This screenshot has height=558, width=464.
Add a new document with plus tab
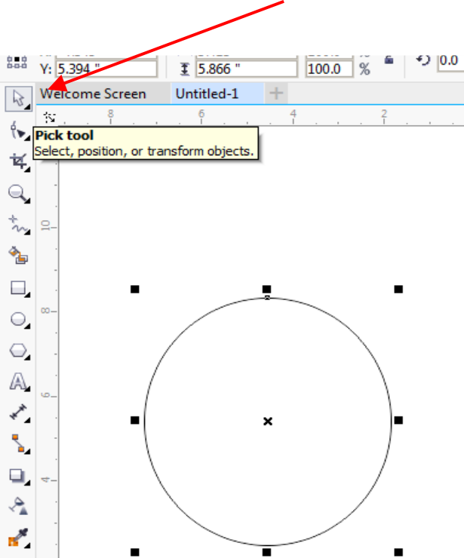point(276,94)
